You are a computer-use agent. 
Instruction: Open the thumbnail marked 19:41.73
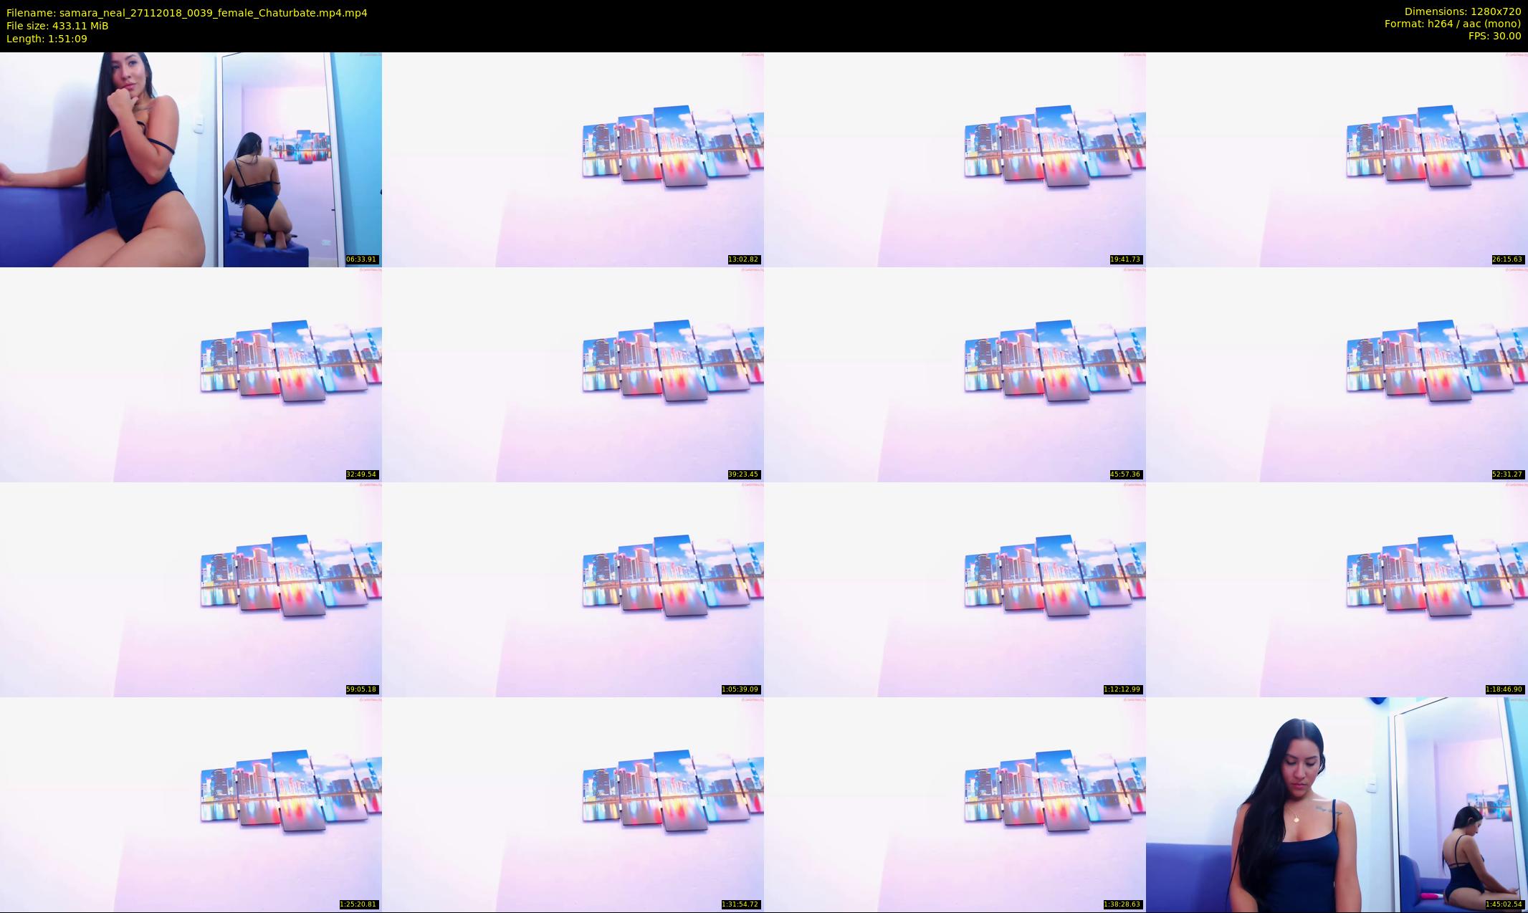[955, 159]
